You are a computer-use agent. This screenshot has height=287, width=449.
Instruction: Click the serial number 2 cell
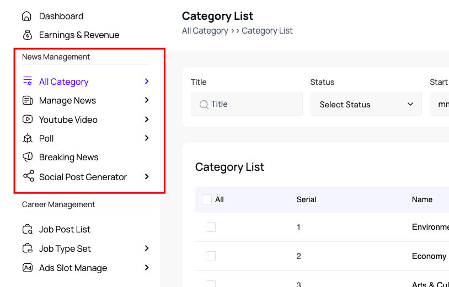(x=298, y=256)
